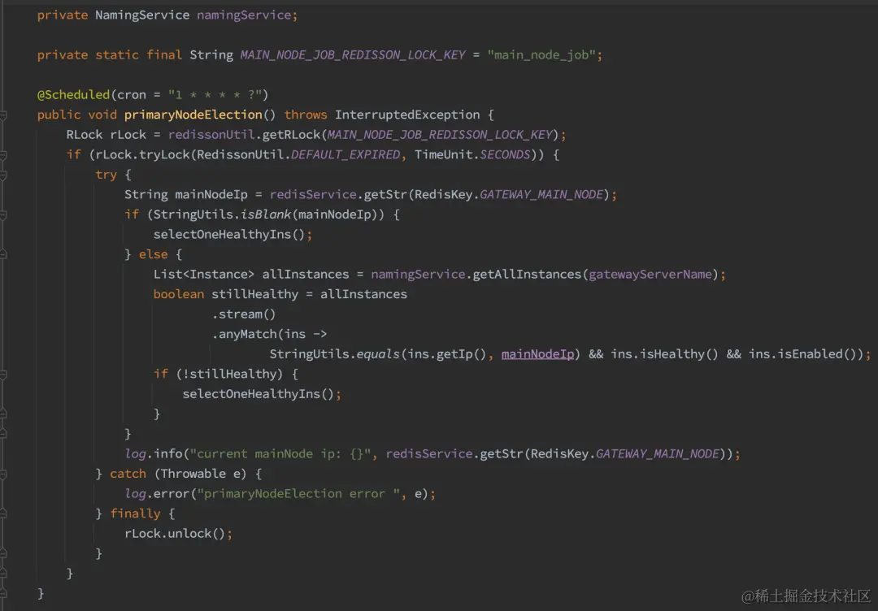Click the try keyword
Image resolution: width=878 pixels, height=611 pixels.
(106, 175)
